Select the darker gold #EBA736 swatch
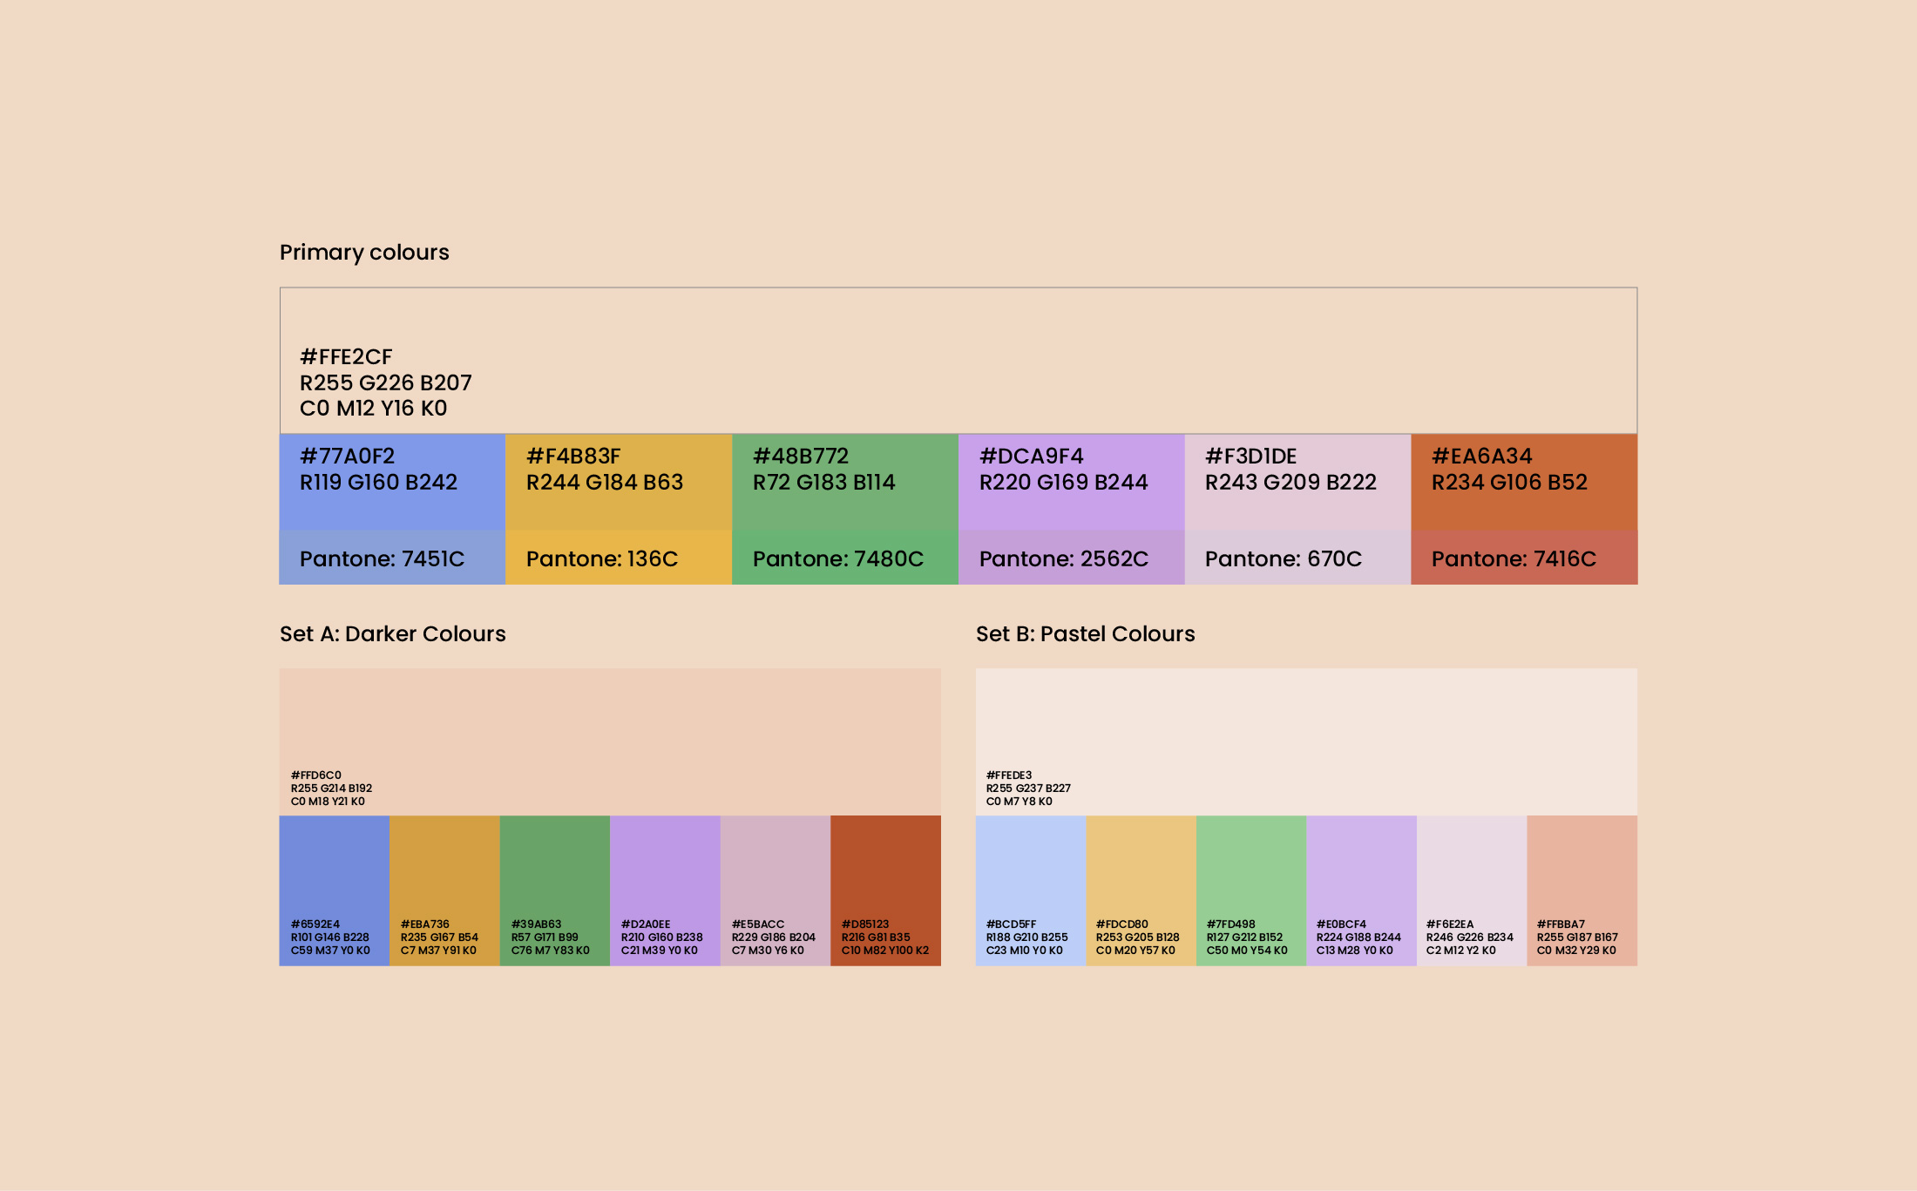The image size is (1917, 1191). [x=444, y=871]
